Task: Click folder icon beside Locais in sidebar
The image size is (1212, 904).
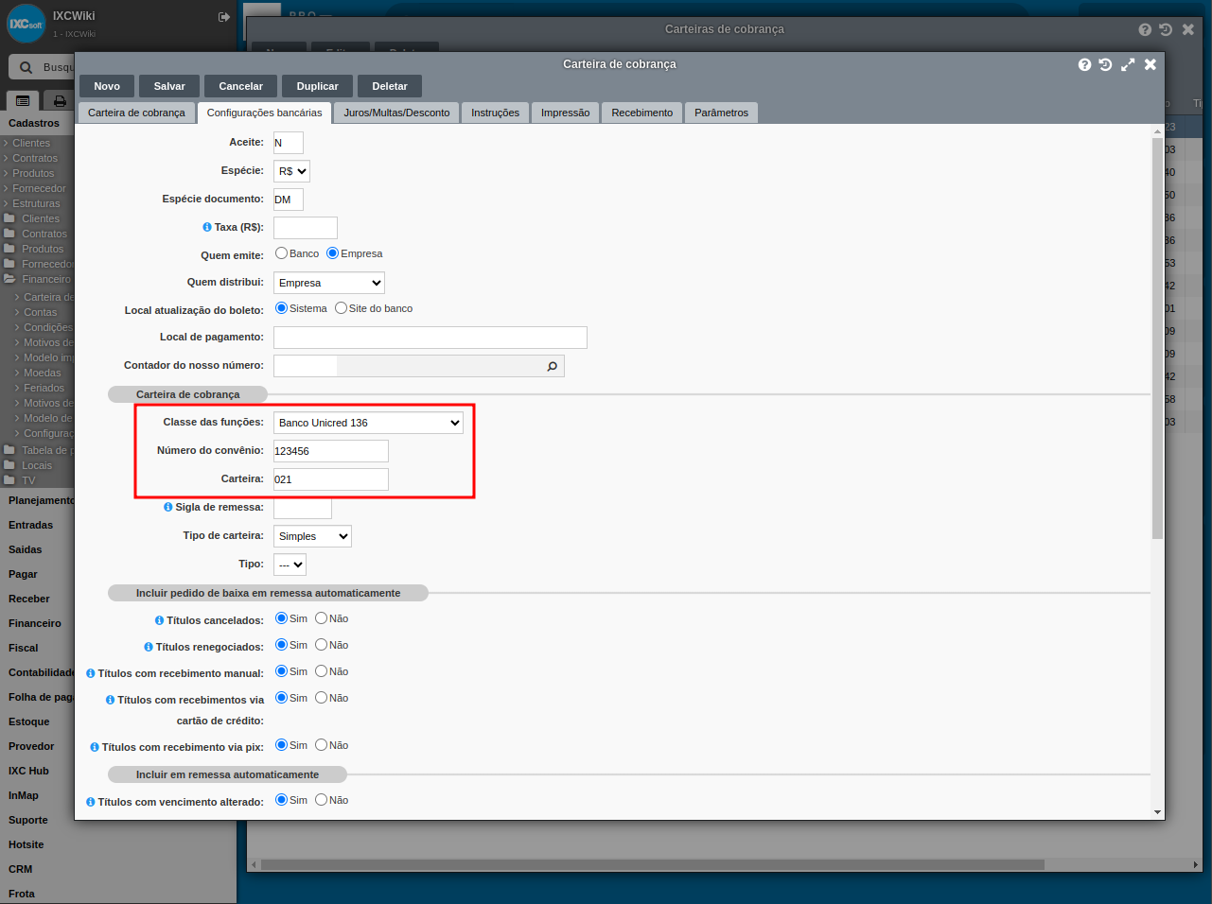Action: pos(9,465)
